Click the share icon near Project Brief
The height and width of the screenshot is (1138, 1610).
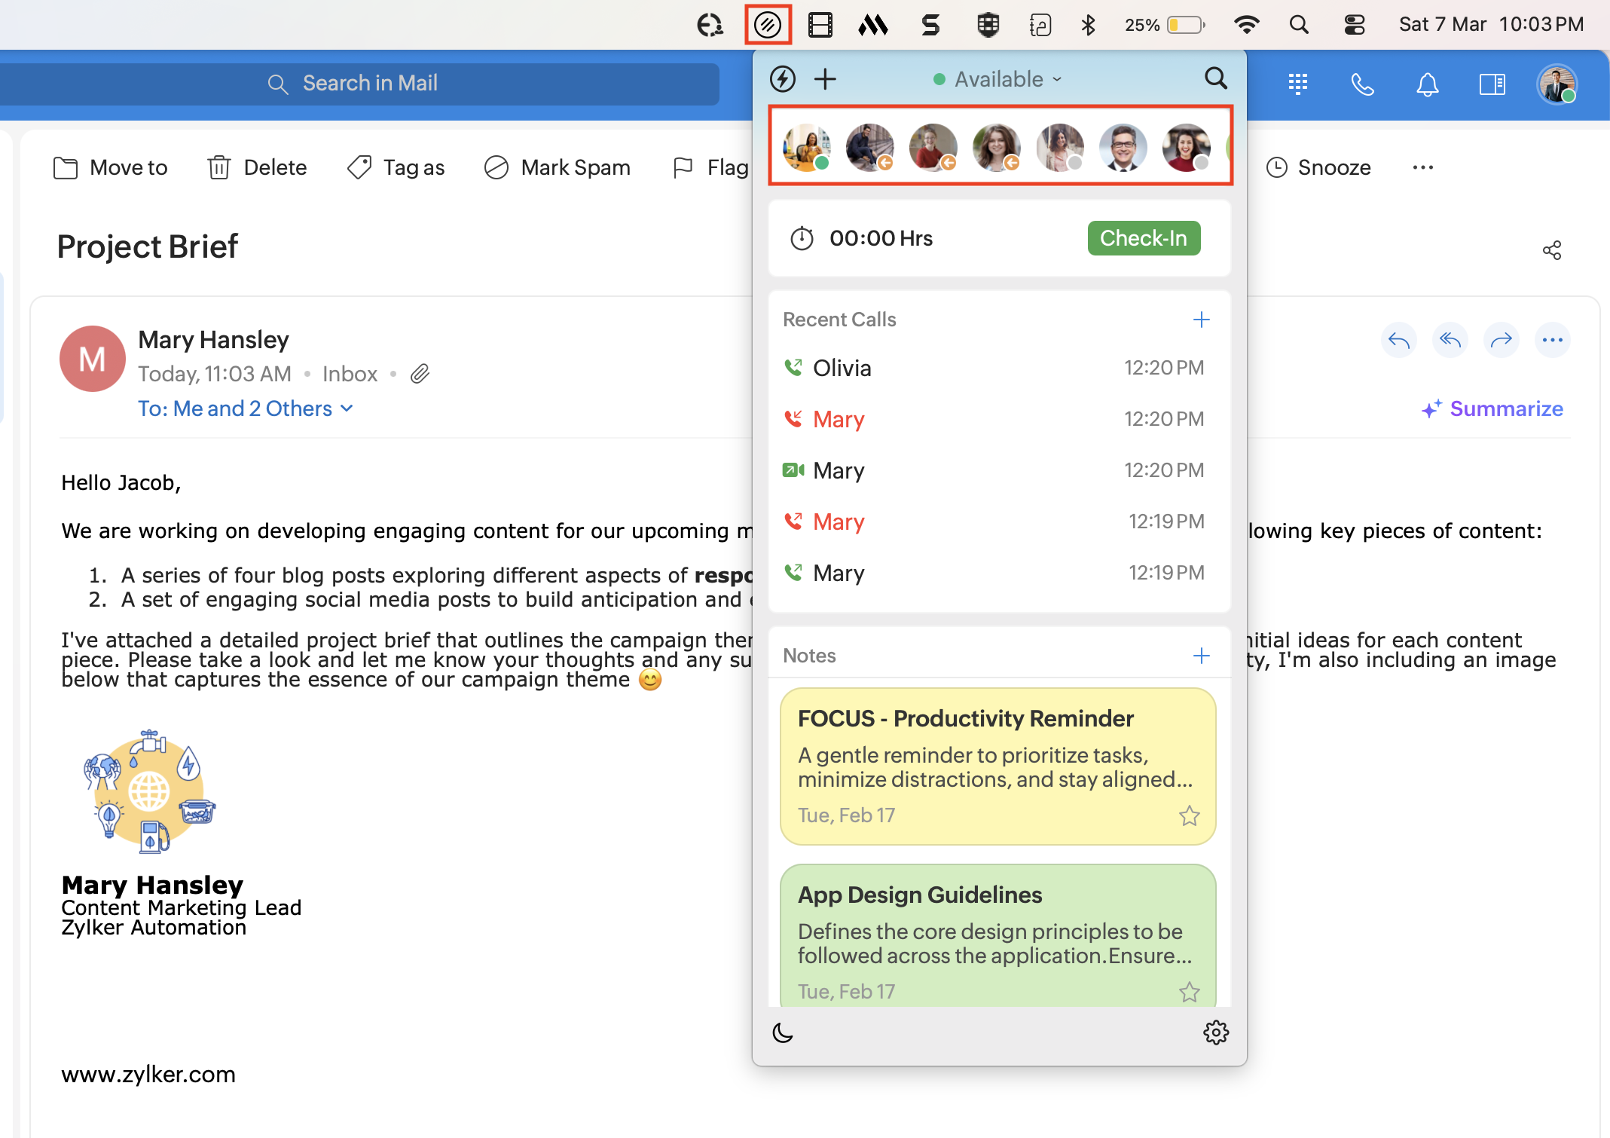coord(1552,250)
